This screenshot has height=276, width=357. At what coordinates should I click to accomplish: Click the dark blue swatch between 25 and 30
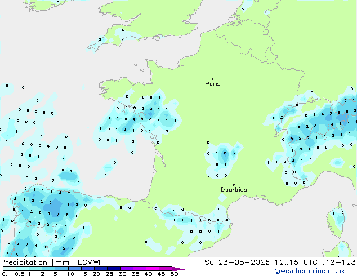(114, 269)
